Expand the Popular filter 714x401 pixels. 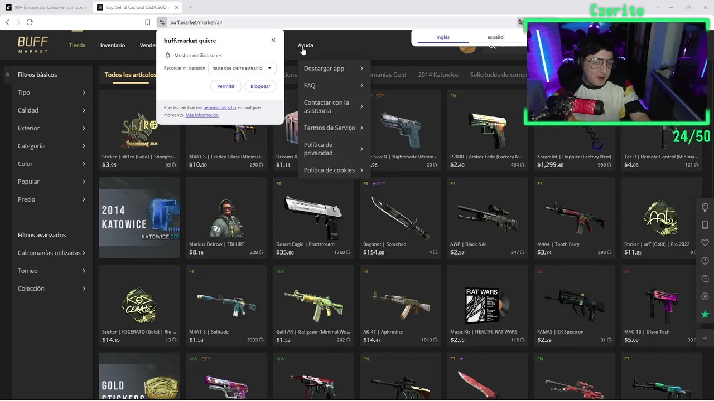coord(52,182)
